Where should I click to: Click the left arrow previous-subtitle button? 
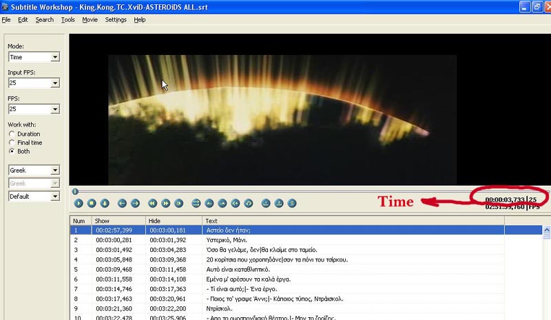[x=122, y=203]
